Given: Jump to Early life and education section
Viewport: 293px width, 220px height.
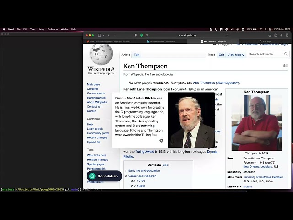Looking at the screenshot, I should point(144,170).
